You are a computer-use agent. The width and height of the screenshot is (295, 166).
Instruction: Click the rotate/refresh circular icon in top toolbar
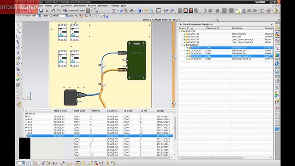[x=205, y=11]
